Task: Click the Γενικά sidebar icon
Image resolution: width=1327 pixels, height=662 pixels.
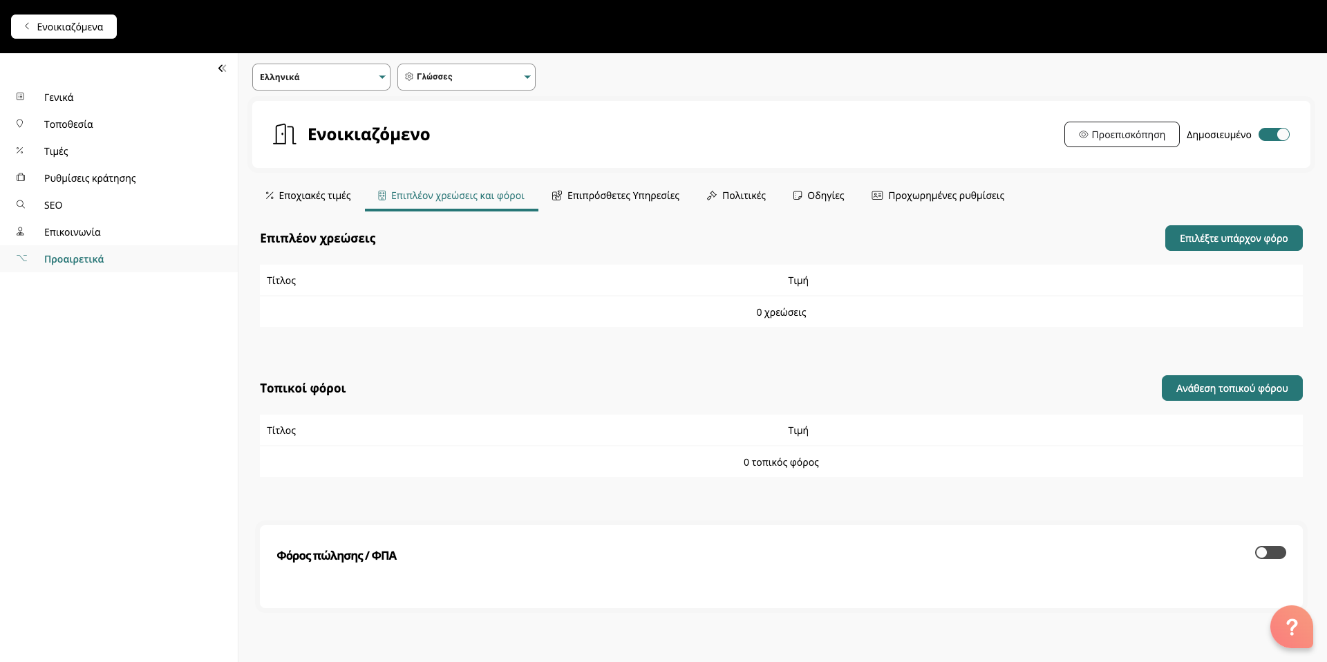Action: tap(21, 97)
